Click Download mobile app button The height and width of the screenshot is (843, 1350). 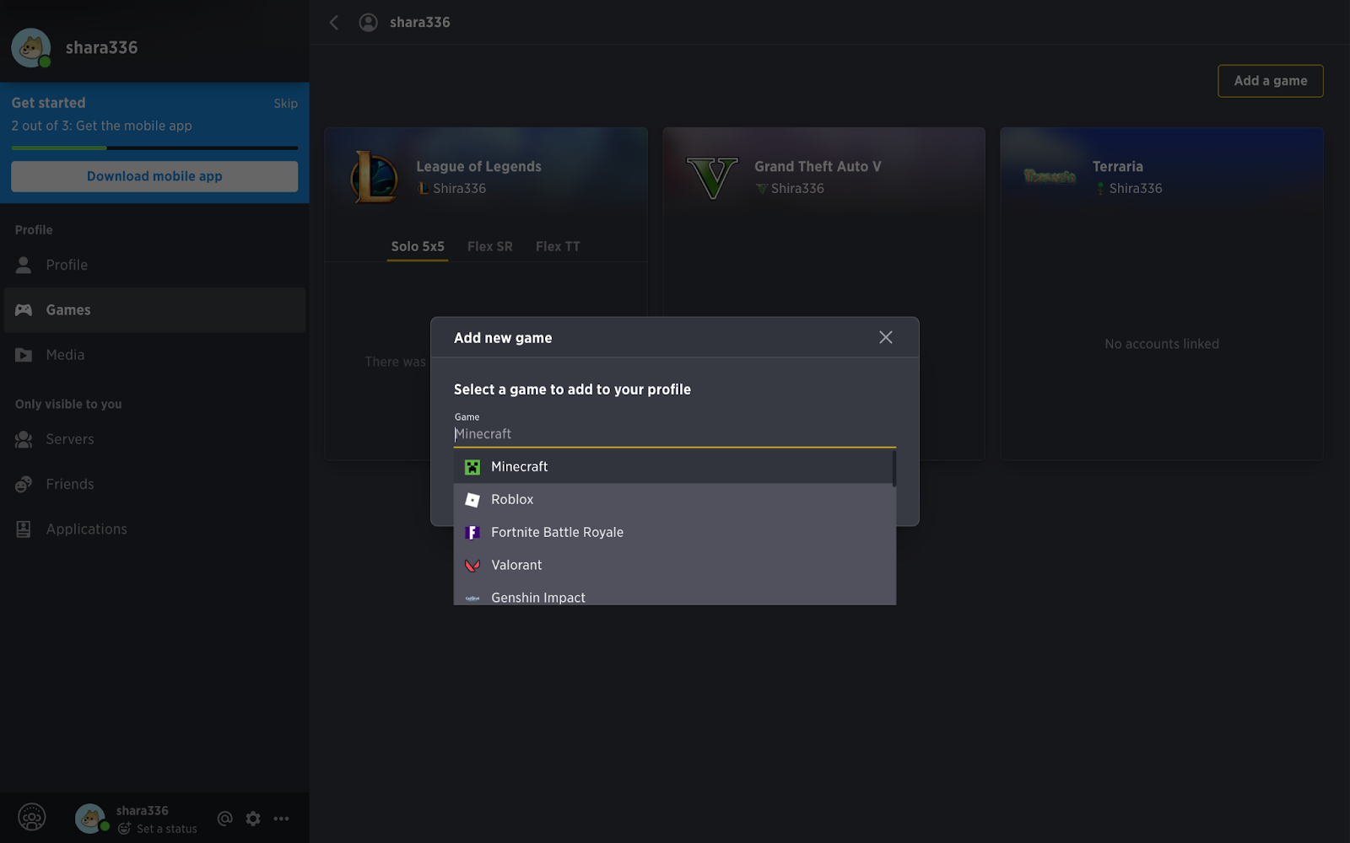pos(154,176)
